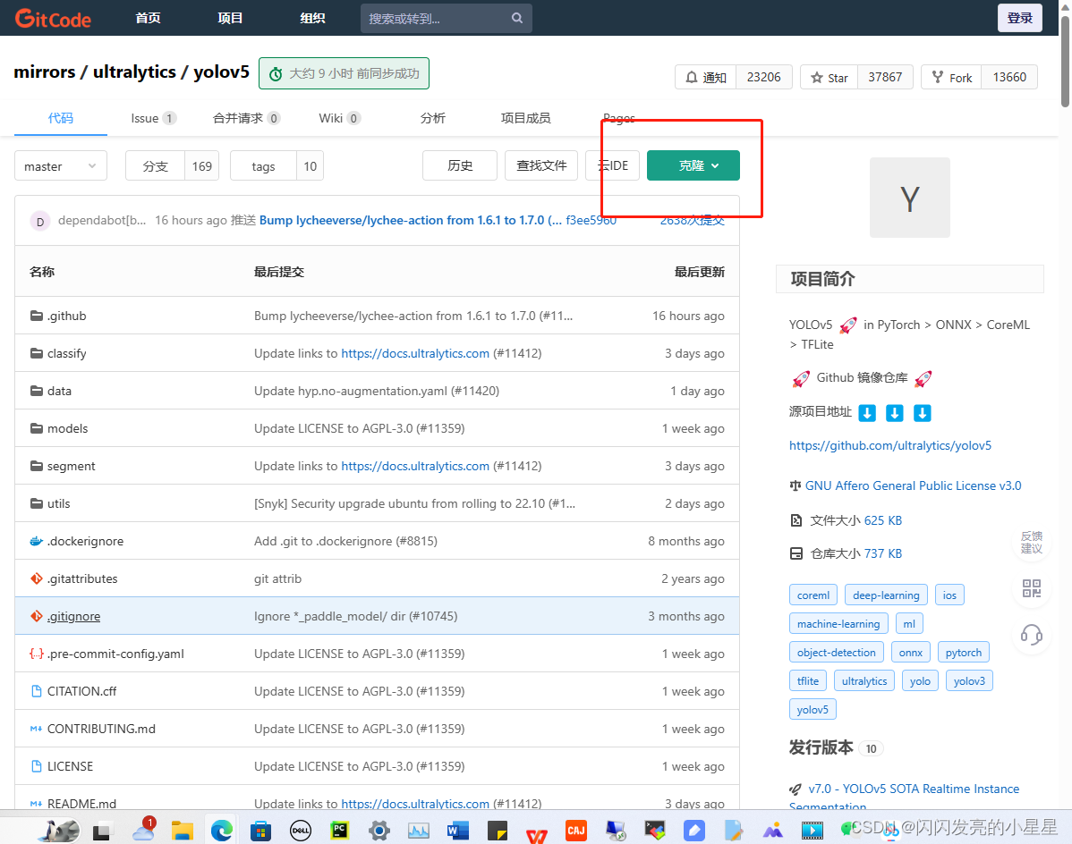Open 项目 in the top nav
Viewport: 1072px width, 844px height.
click(230, 18)
